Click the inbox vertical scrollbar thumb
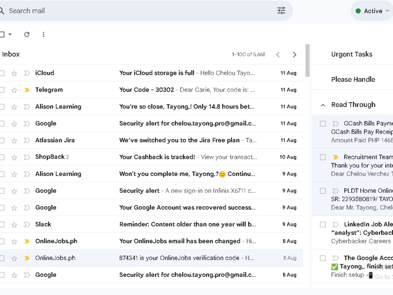Viewport: 393px width, 295px height. (x=308, y=61)
